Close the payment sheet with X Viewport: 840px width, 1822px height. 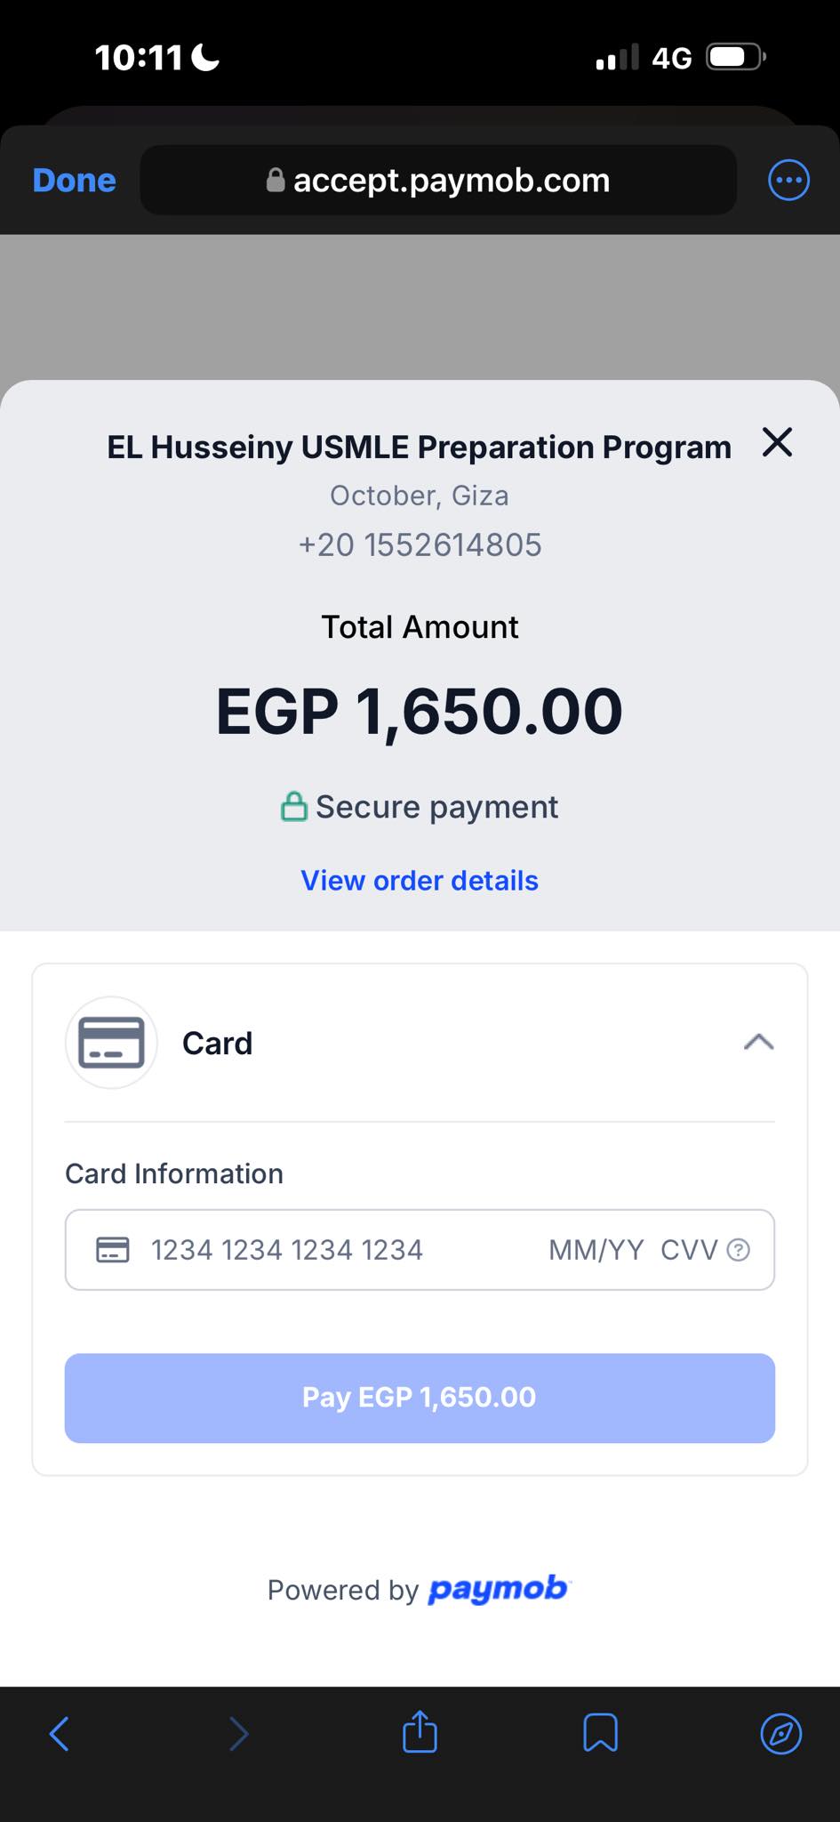(777, 442)
